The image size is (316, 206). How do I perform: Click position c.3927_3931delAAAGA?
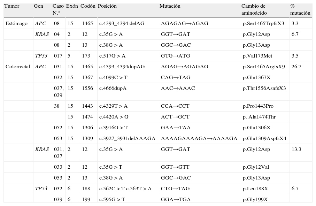click(127, 138)
